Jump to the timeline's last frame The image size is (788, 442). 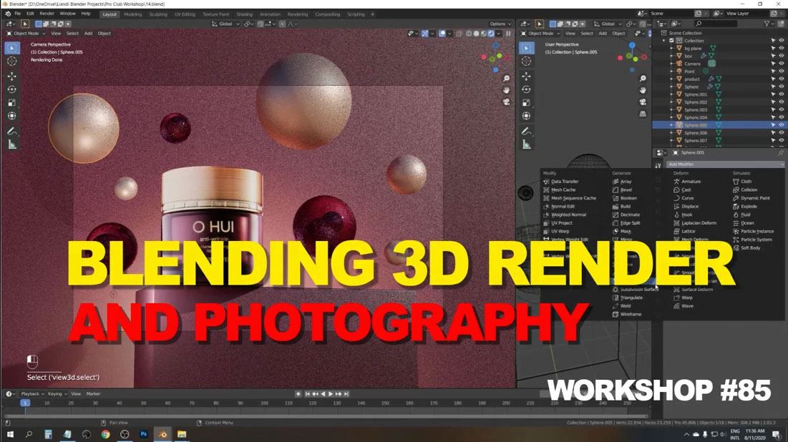346,394
